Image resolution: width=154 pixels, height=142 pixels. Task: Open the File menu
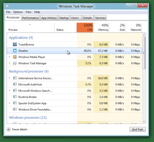tap(8, 12)
